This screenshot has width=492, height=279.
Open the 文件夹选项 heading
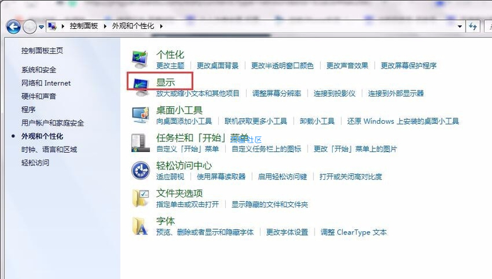(179, 194)
